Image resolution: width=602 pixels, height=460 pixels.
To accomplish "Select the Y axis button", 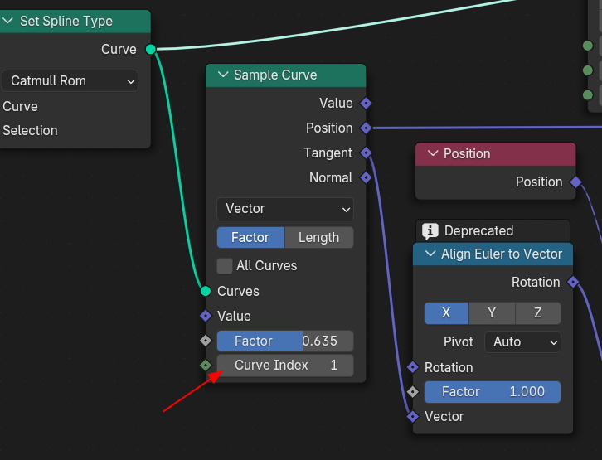I will (492, 313).
